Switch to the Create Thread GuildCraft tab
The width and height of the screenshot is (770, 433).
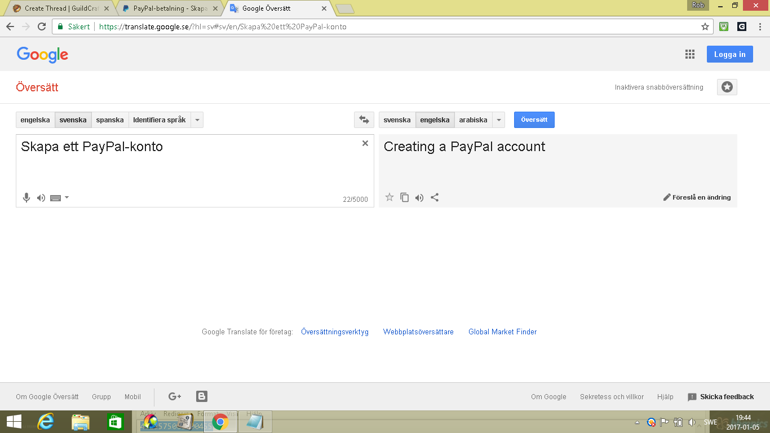click(x=61, y=8)
